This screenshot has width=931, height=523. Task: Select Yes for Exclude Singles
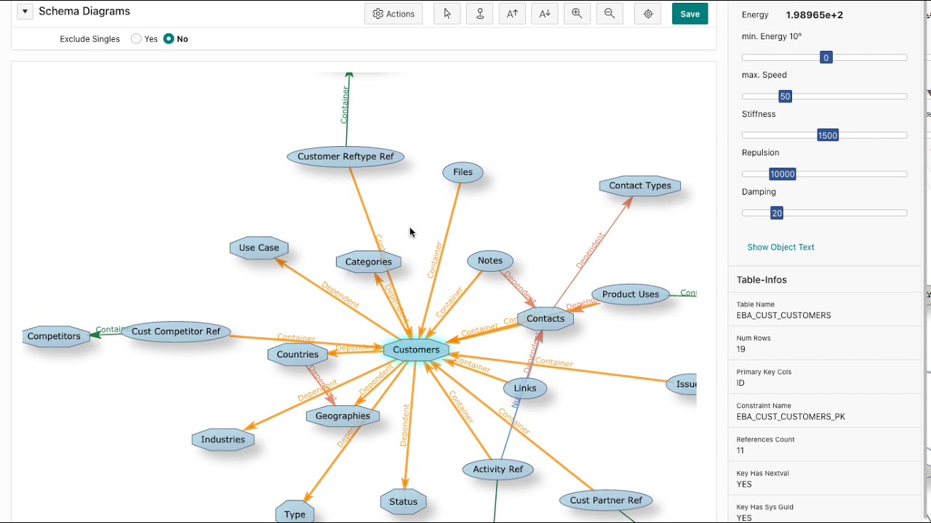point(136,39)
